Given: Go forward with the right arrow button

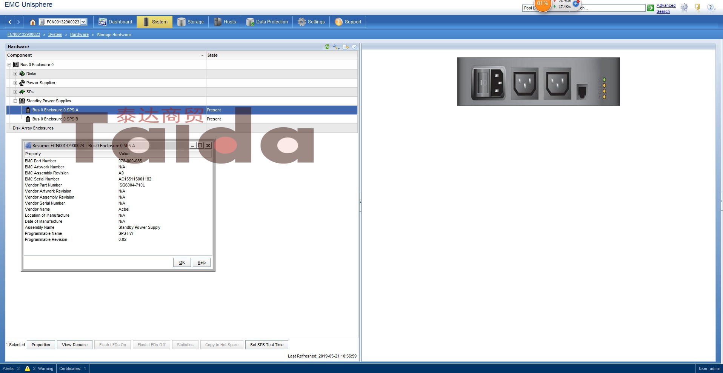Looking at the screenshot, I should [x=18, y=22].
